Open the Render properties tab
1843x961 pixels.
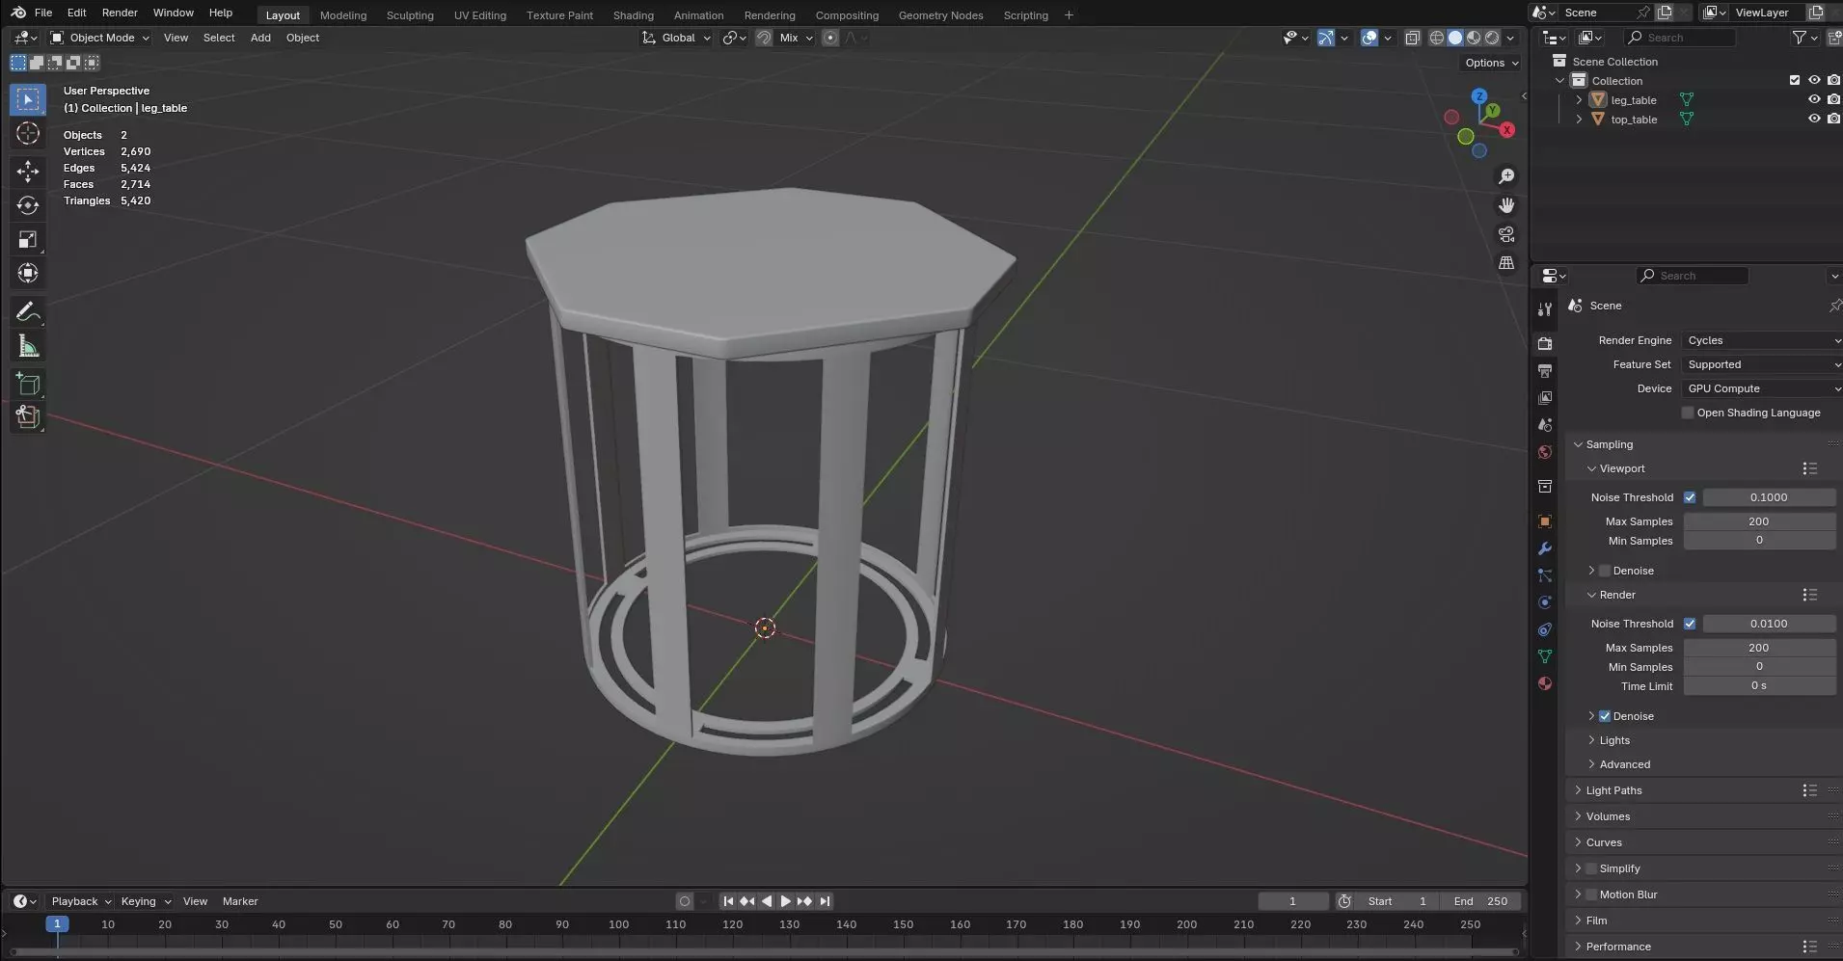click(x=1545, y=344)
